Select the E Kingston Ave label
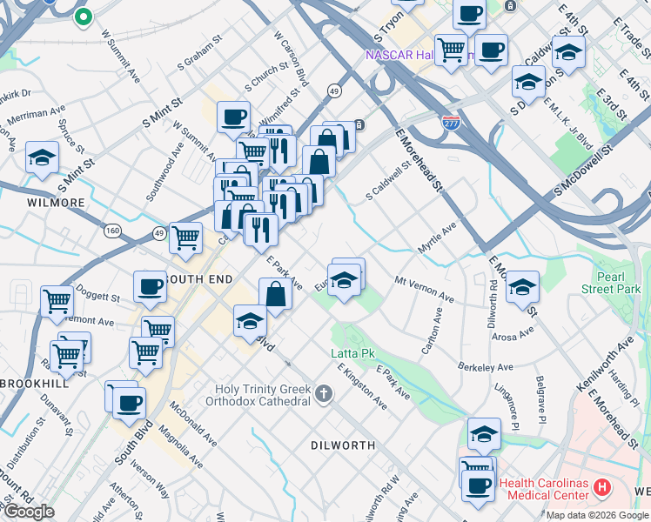Viewport: 651px width, 522px height. [x=362, y=387]
